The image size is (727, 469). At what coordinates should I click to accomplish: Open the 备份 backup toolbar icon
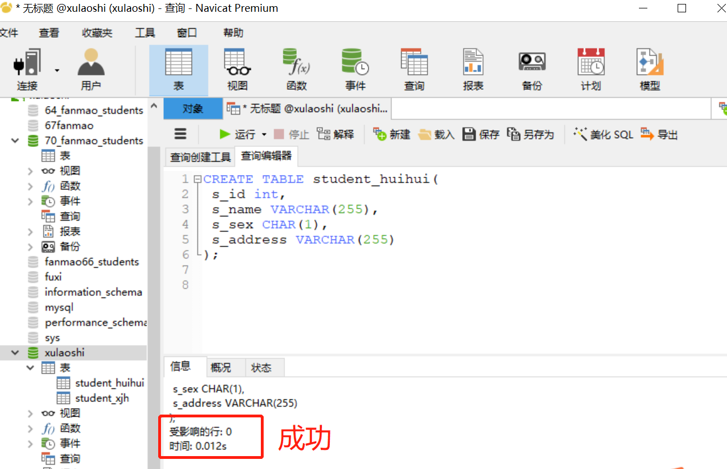pos(532,70)
